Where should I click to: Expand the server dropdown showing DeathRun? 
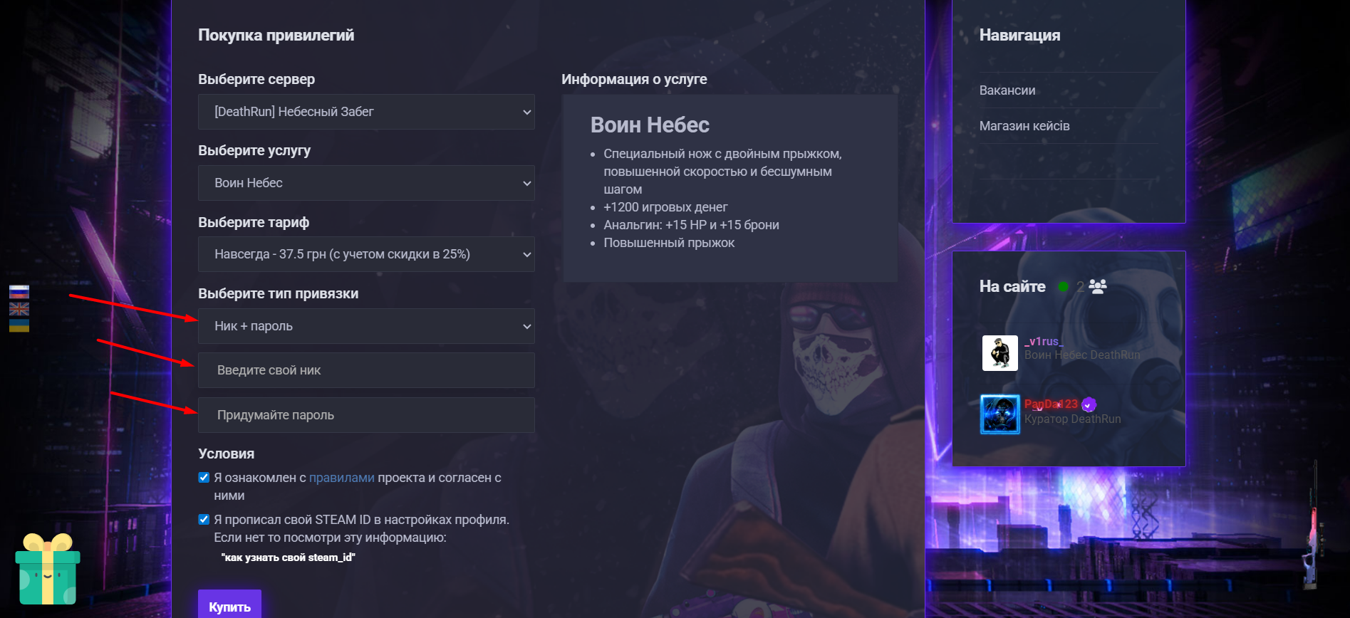pyautogui.click(x=366, y=112)
